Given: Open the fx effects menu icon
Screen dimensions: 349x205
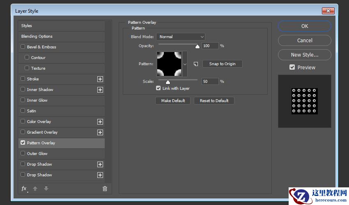Looking at the screenshot, I should click(x=24, y=189).
